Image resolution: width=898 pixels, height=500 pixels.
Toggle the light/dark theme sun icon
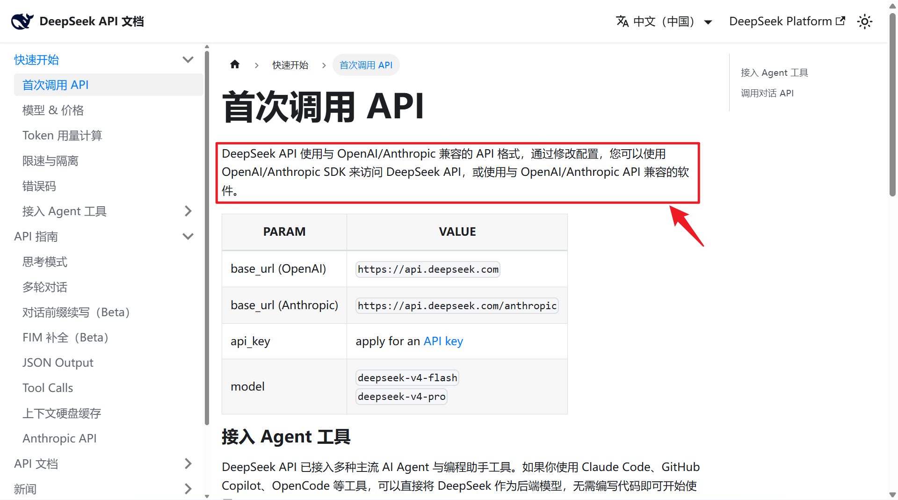click(865, 22)
